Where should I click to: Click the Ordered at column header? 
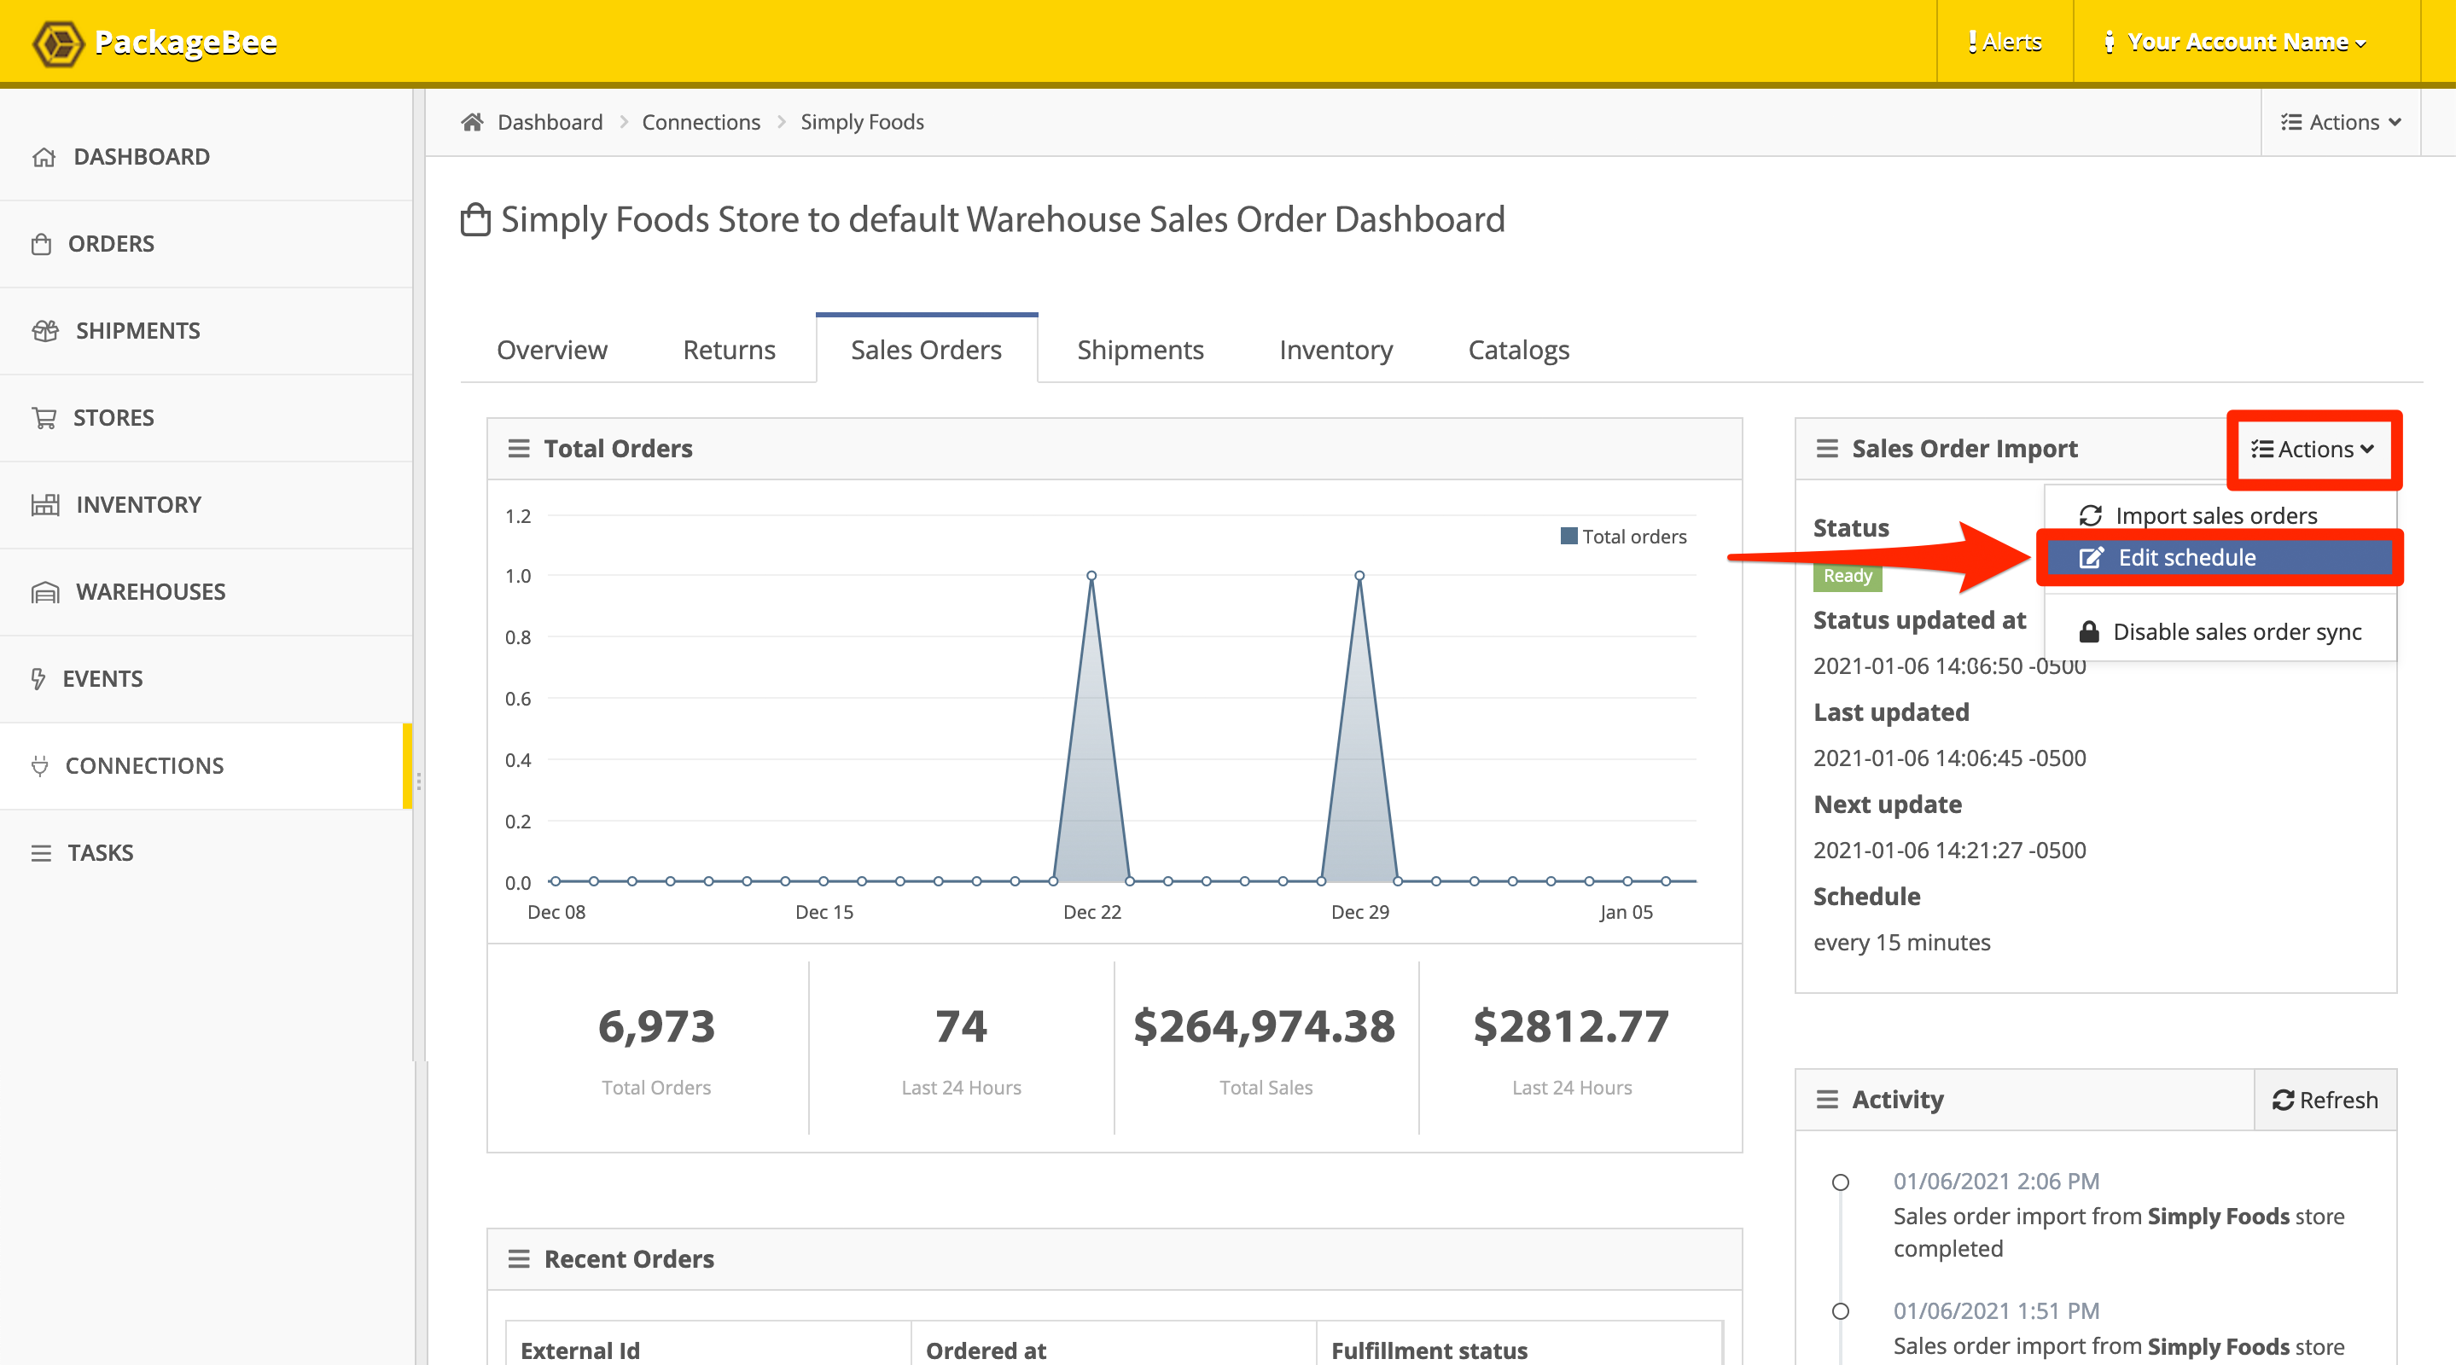[x=986, y=1350]
